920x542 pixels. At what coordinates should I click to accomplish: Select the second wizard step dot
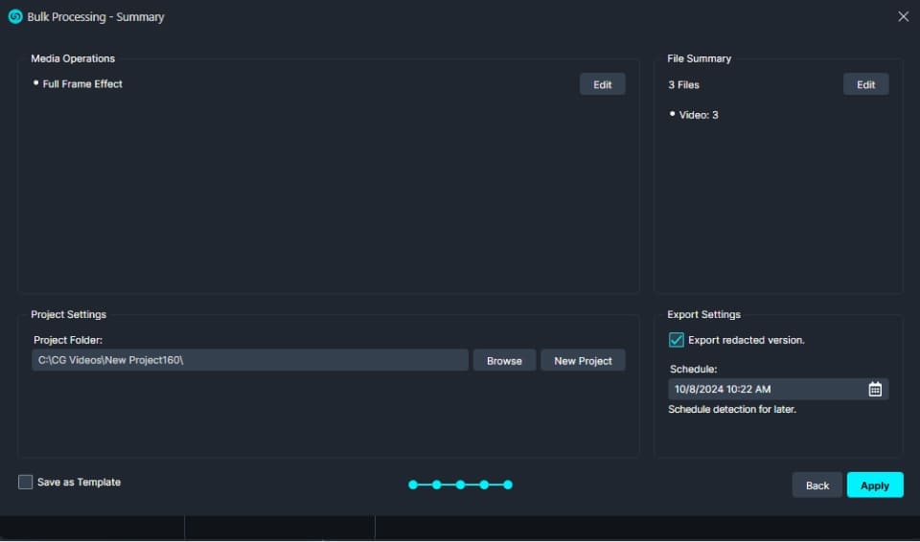437,485
